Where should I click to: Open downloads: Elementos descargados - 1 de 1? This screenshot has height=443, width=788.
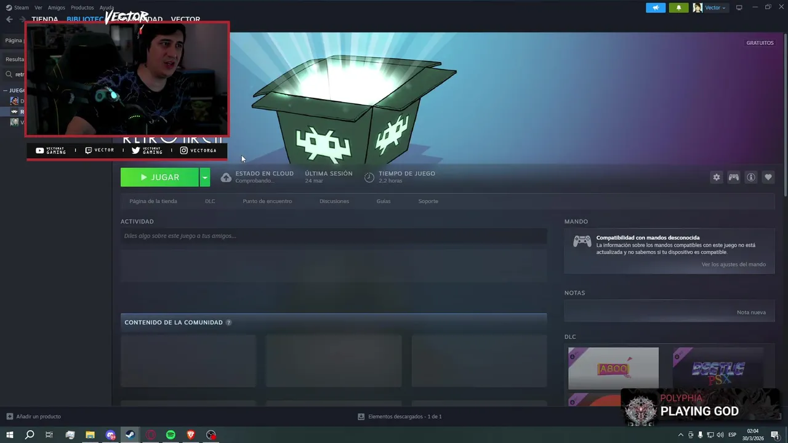[x=400, y=417]
